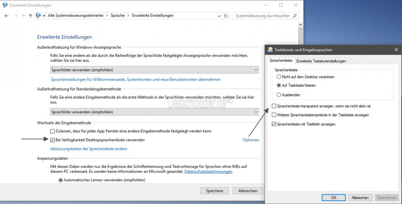Click the Erweiterte Einstellungen window icon

(x=5, y=5)
